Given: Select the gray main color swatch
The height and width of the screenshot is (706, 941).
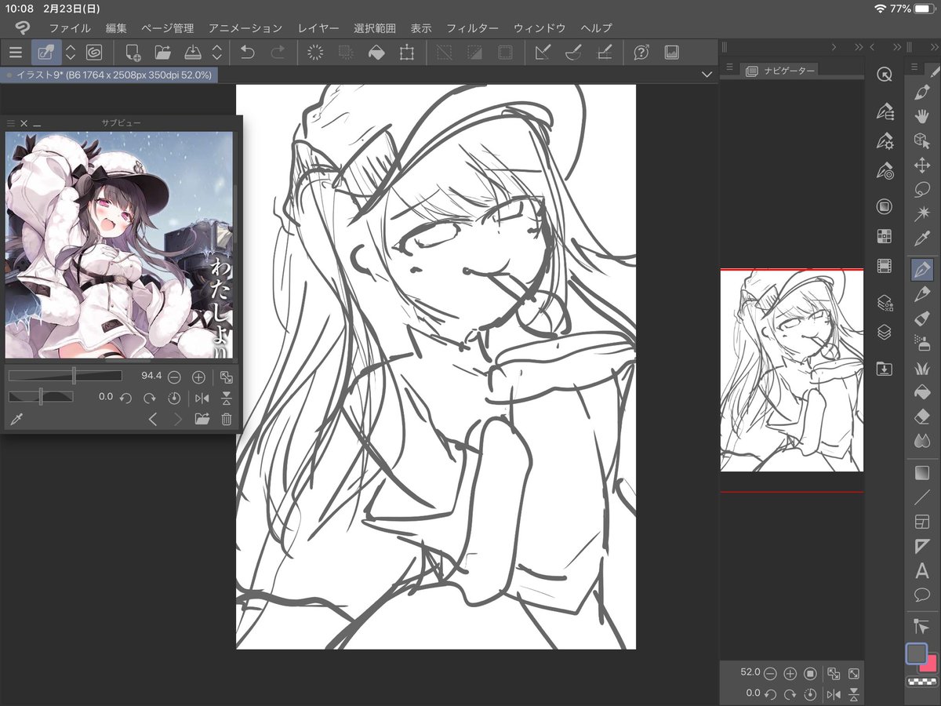Looking at the screenshot, I should pyautogui.click(x=916, y=653).
